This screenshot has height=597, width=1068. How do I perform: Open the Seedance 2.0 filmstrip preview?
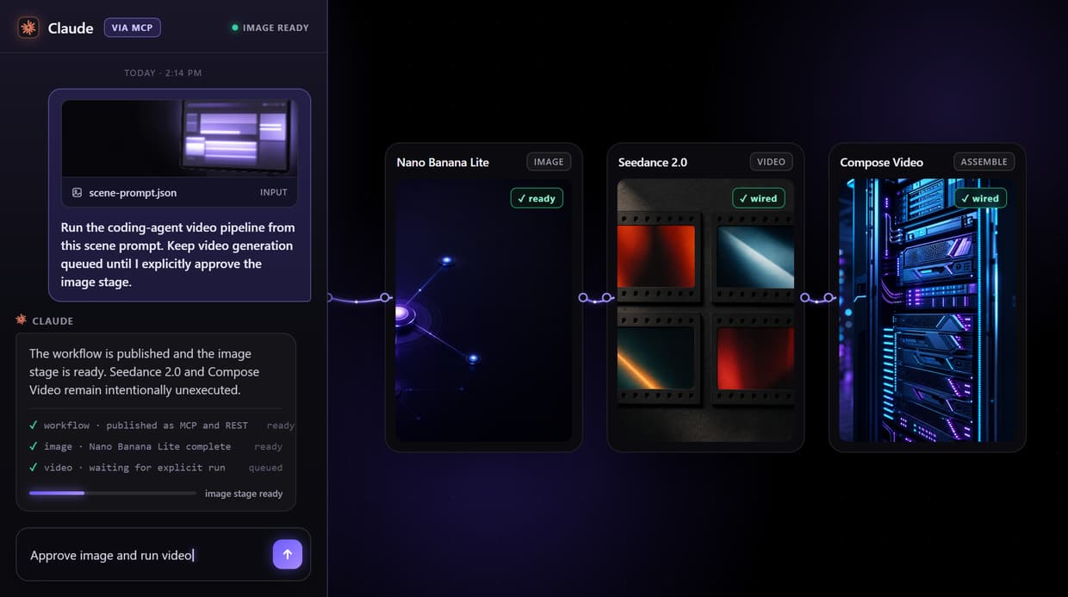[x=705, y=310]
